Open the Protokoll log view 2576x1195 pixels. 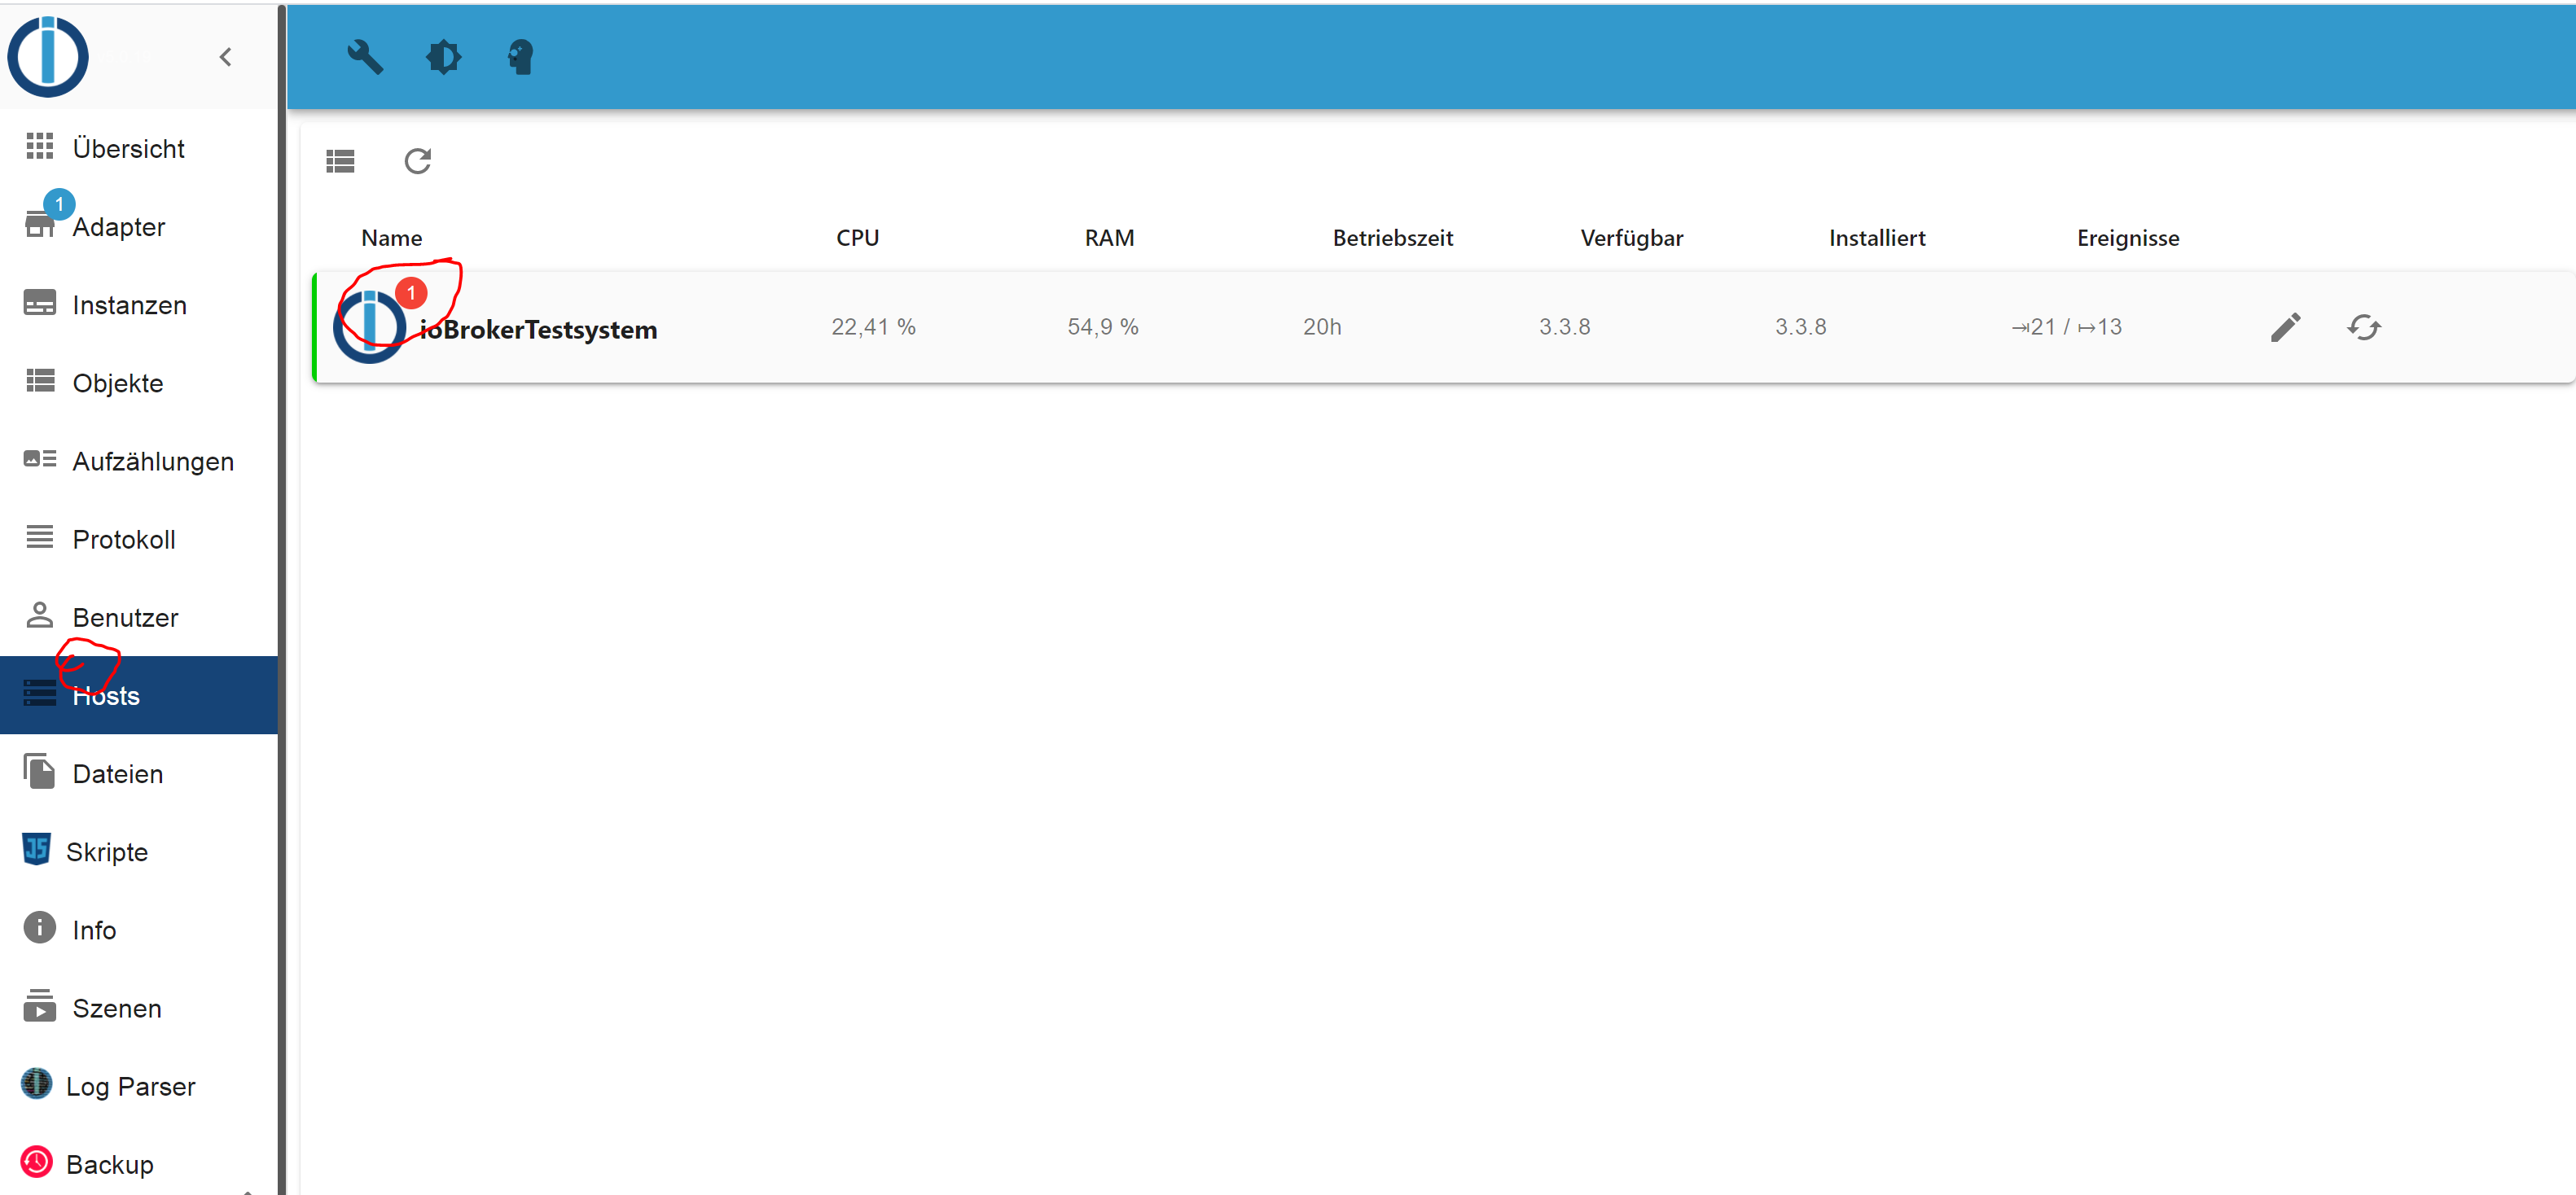tap(124, 539)
